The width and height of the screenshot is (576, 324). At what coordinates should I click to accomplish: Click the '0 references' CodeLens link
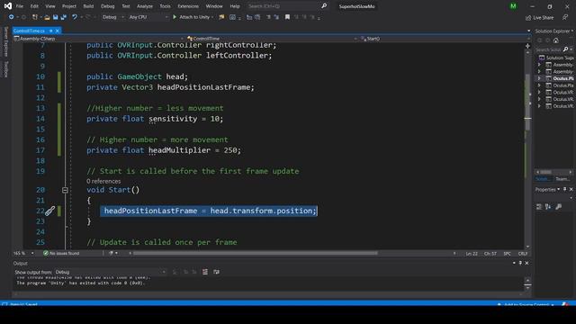(103, 181)
